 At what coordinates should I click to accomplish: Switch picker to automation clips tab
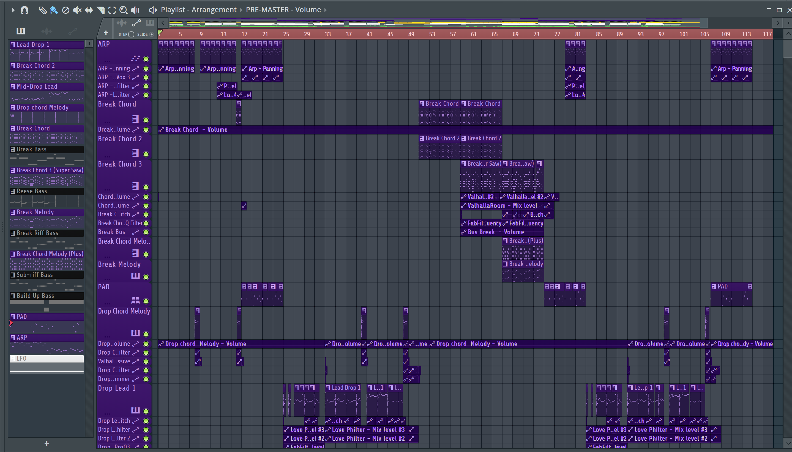pos(73,31)
